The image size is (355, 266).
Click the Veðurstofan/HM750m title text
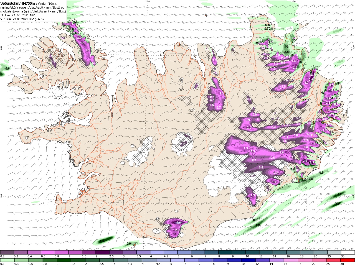[x=17, y=3]
